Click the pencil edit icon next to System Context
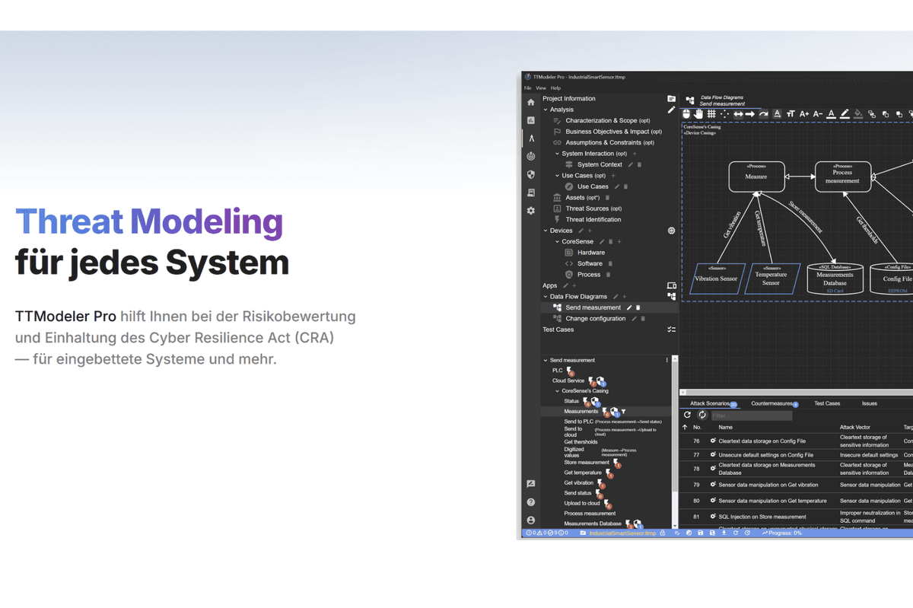The image size is (913, 608). (x=630, y=164)
